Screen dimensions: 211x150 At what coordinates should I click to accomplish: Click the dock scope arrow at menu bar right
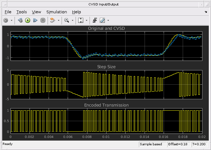coord(206,12)
